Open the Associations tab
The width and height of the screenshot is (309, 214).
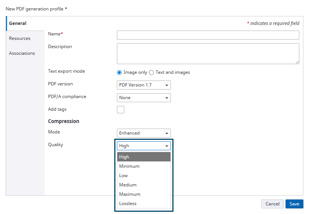[22, 53]
